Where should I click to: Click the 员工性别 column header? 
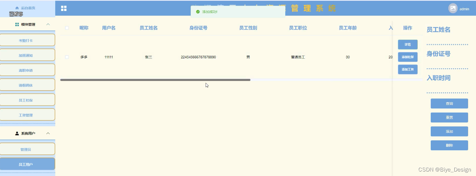coord(248,28)
